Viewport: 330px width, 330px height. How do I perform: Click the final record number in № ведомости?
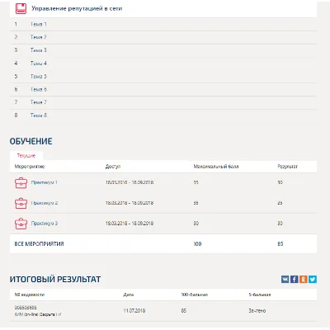click(x=26, y=308)
